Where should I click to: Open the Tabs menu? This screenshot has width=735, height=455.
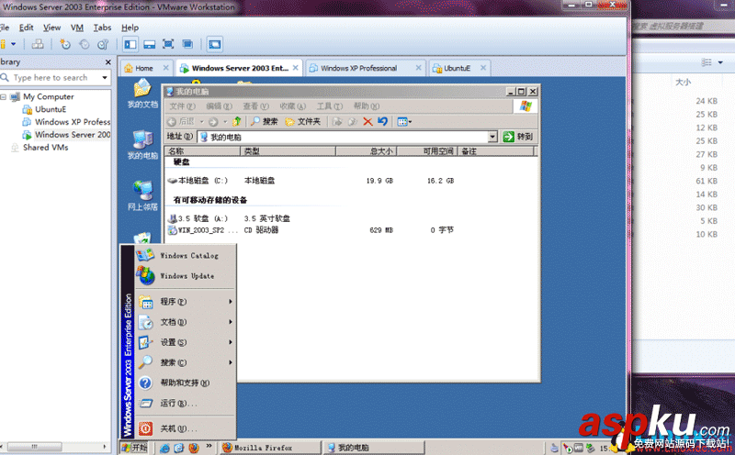[x=102, y=28]
